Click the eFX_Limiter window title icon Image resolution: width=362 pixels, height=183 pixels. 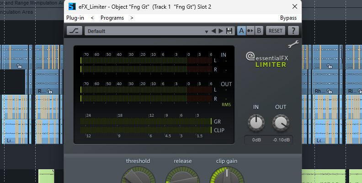[72, 7]
